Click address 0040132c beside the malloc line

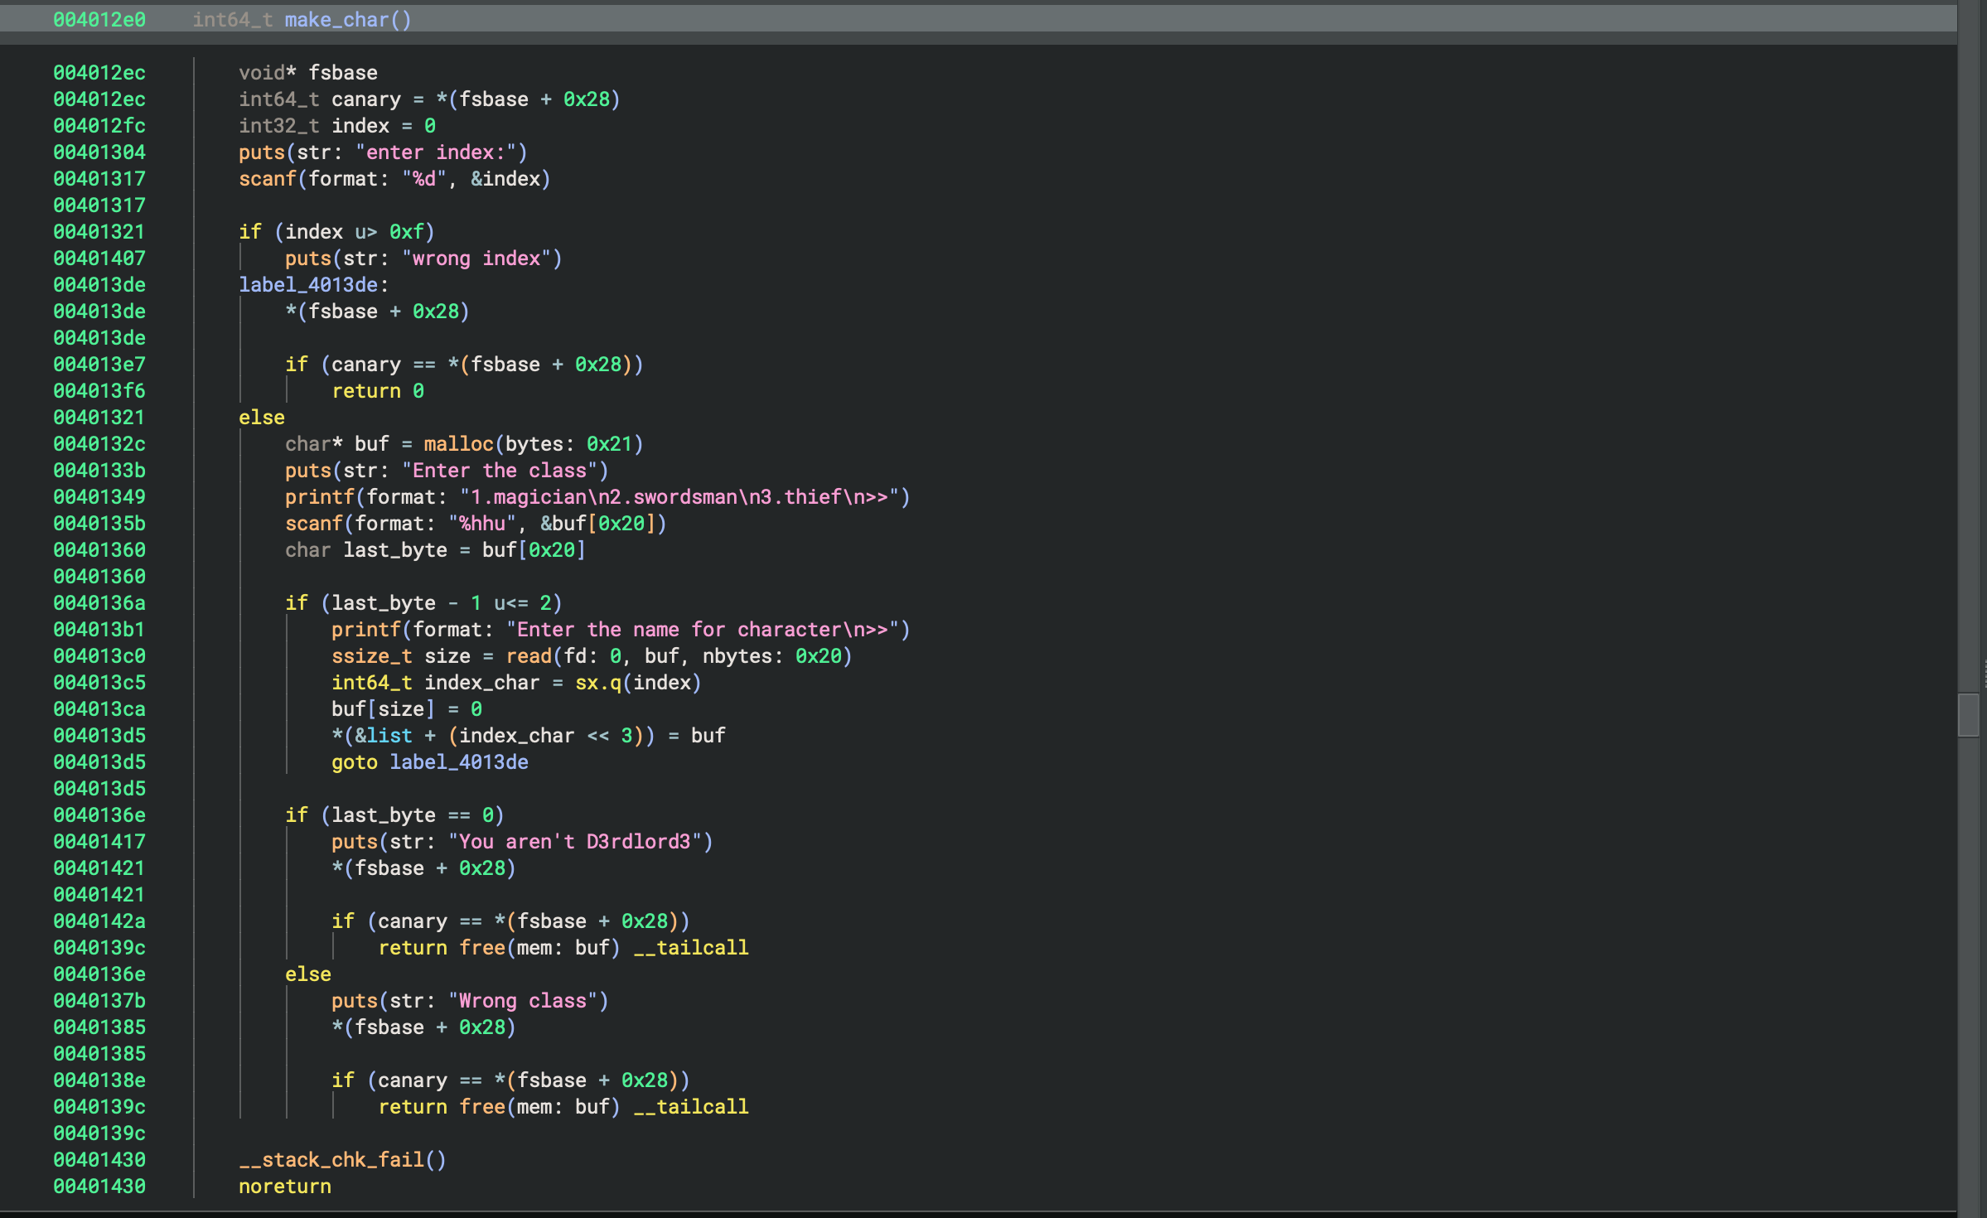[x=99, y=444]
